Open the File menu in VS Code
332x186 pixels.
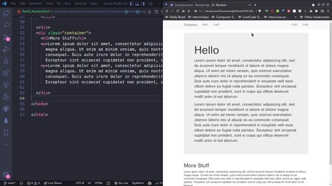click(x=13, y=4)
